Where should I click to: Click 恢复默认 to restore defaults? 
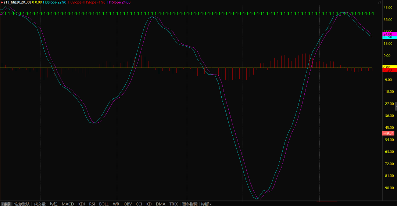[x=22, y=204]
